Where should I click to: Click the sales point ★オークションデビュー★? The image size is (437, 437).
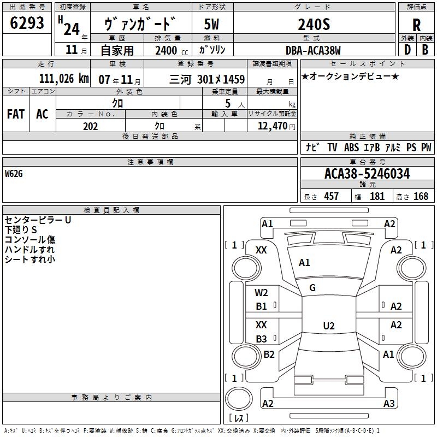[350, 76]
